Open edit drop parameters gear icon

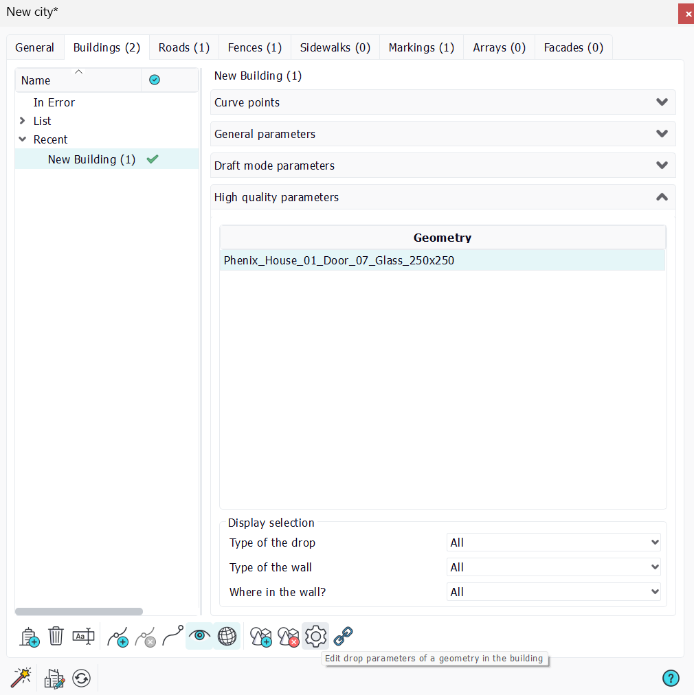point(315,637)
